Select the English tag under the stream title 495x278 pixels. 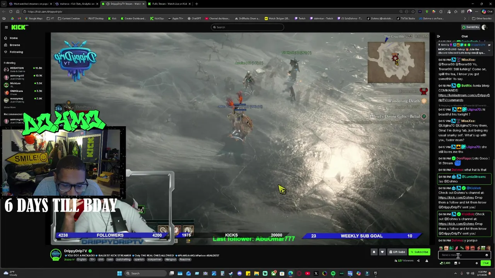point(82,259)
